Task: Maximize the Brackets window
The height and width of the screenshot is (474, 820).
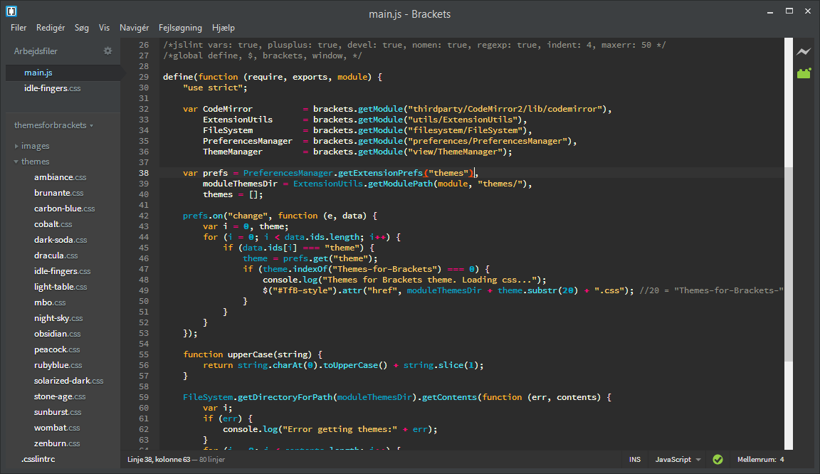Action: pyautogui.click(x=789, y=11)
